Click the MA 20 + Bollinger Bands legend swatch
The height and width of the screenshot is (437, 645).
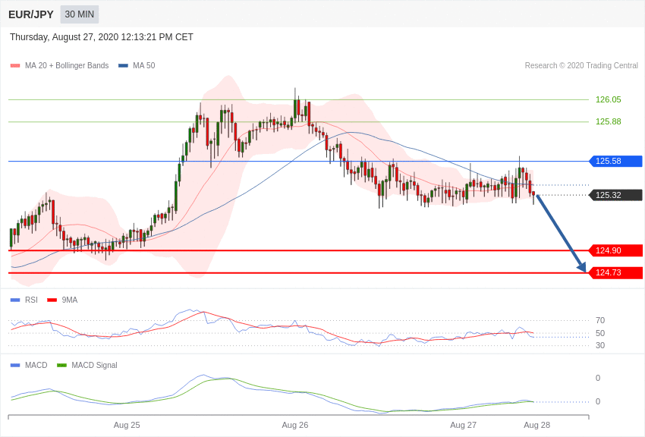(15, 66)
